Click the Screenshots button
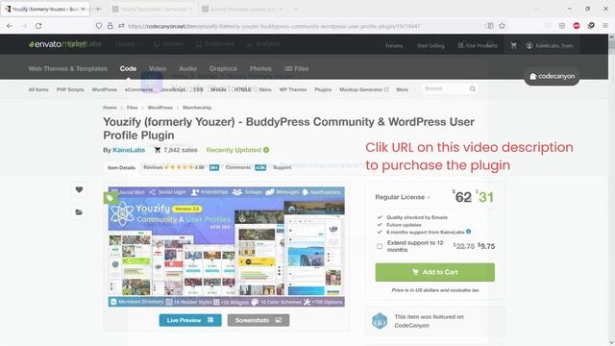The width and height of the screenshot is (615, 346). [x=258, y=320]
